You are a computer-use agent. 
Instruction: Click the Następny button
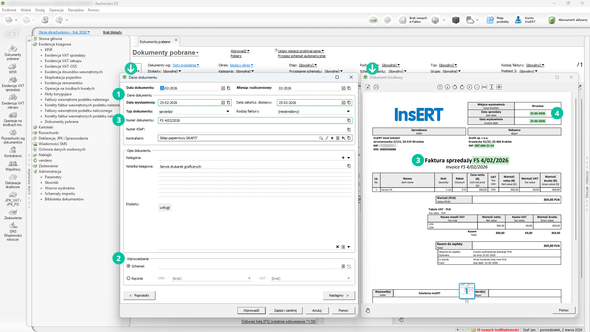tap(339, 295)
